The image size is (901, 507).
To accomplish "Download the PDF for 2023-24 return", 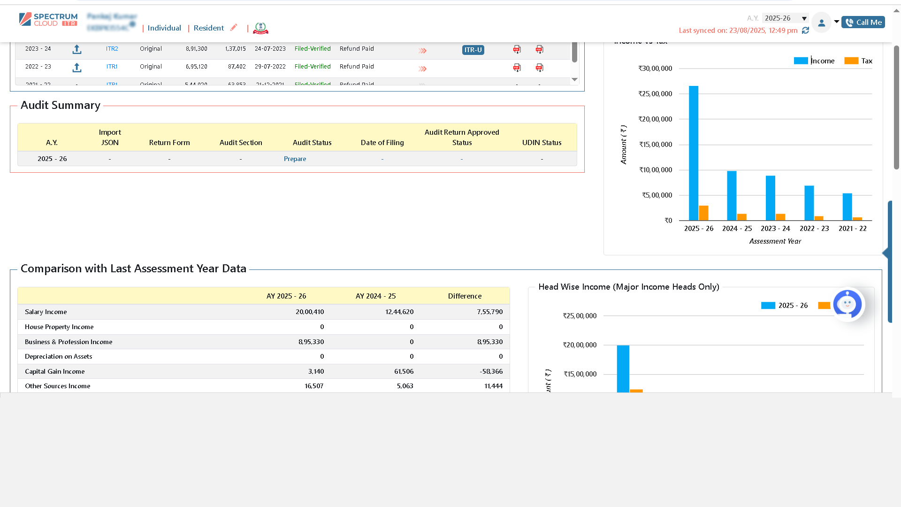I will tap(517, 49).
